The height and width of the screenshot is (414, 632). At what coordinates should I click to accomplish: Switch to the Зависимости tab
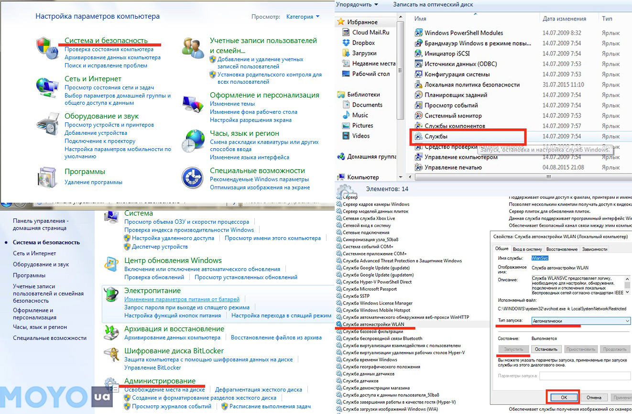[595, 249]
